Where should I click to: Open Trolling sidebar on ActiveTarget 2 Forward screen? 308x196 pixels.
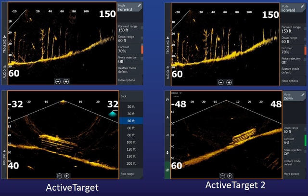pos(168,45)
